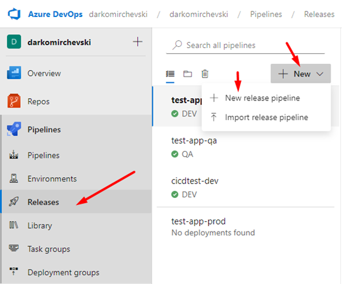Viewport: 342px width, 284px height.
Task: Open the second darkomirchevski breadcrumb link
Action: coord(198,15)
